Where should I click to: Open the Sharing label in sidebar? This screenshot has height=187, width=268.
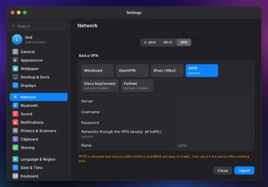point(27,148)
